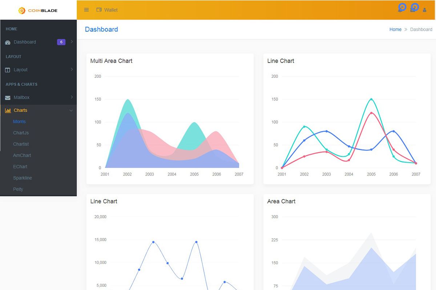
Task: Click the Dashboard breadcrumb text
Action: [421, 29]
